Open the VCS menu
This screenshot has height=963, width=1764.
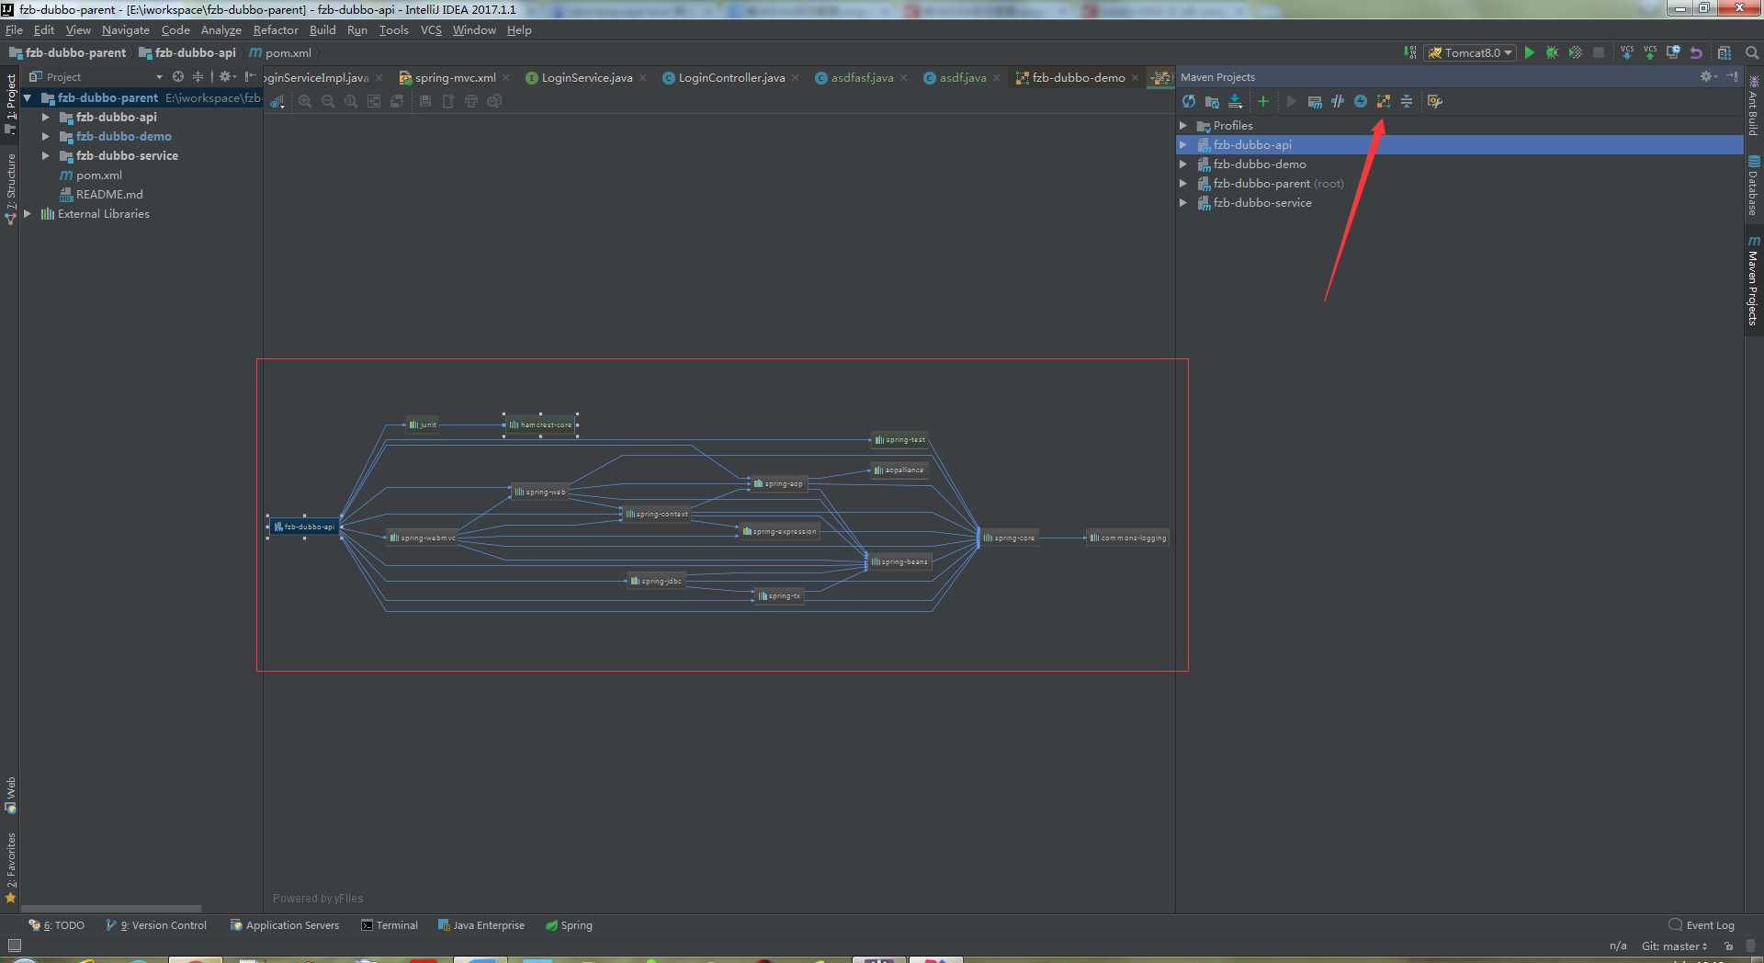click(x=431, y=29)
